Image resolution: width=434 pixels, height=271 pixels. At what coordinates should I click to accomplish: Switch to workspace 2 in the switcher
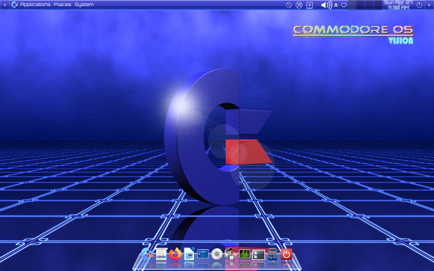coord(360,5)
